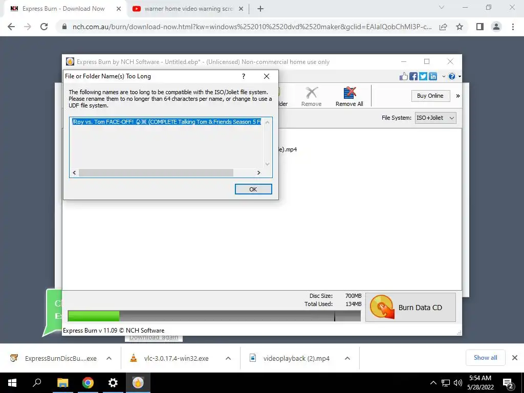Click the horizontal scrollbar thumb in name list
The height and width of the screenshot is (393, 524).
point(156,173)
